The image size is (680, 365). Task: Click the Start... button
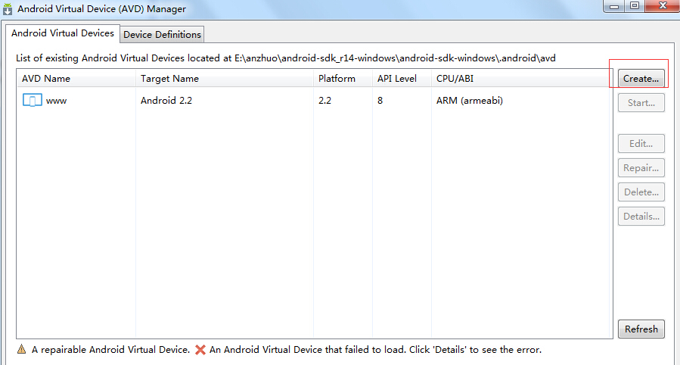[x=641, y=103]
